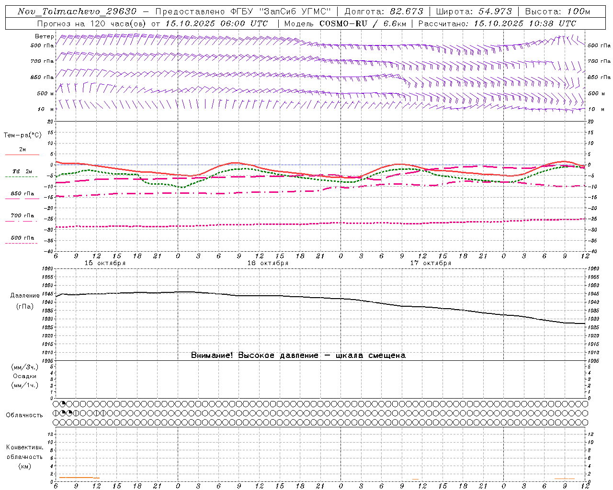Click the 'Td 2м' dew point legend entry
This screenshot has height=490, width=613.
tap(22, 171)
